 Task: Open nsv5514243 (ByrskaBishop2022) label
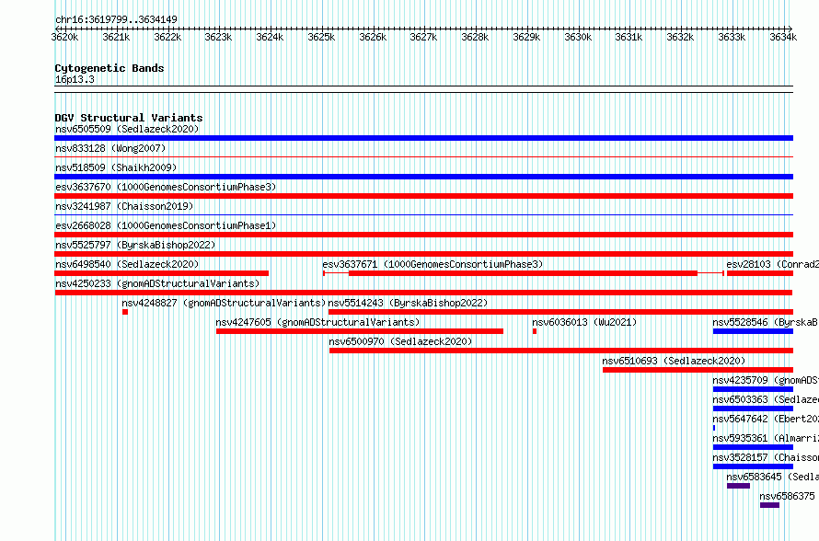408,303
